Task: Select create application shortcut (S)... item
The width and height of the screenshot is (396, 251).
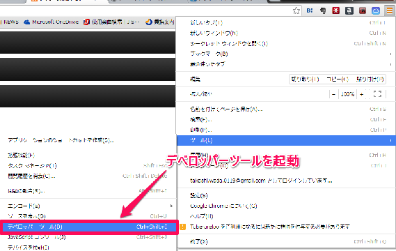Action: pyautogui.click(x=88, y=140)
